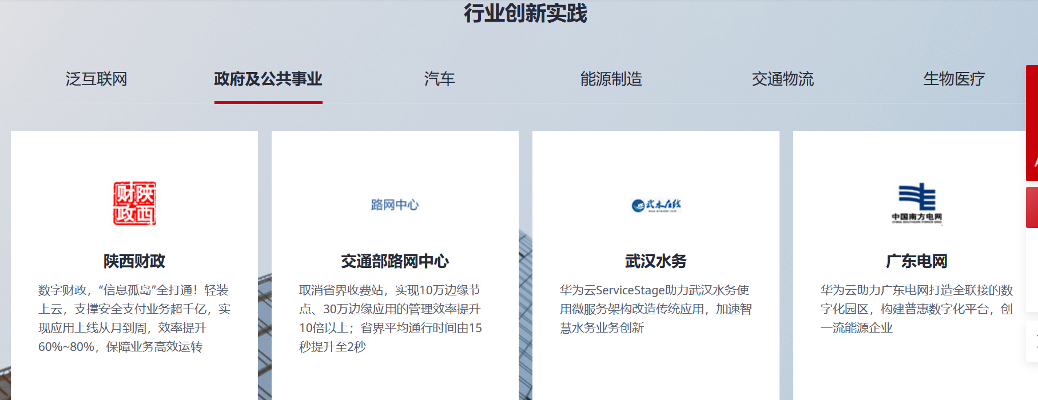Viewport: 1038px width, 400px height.
Task: Click the 陕西财政 red seal logo
Action: tap(134, 203)
